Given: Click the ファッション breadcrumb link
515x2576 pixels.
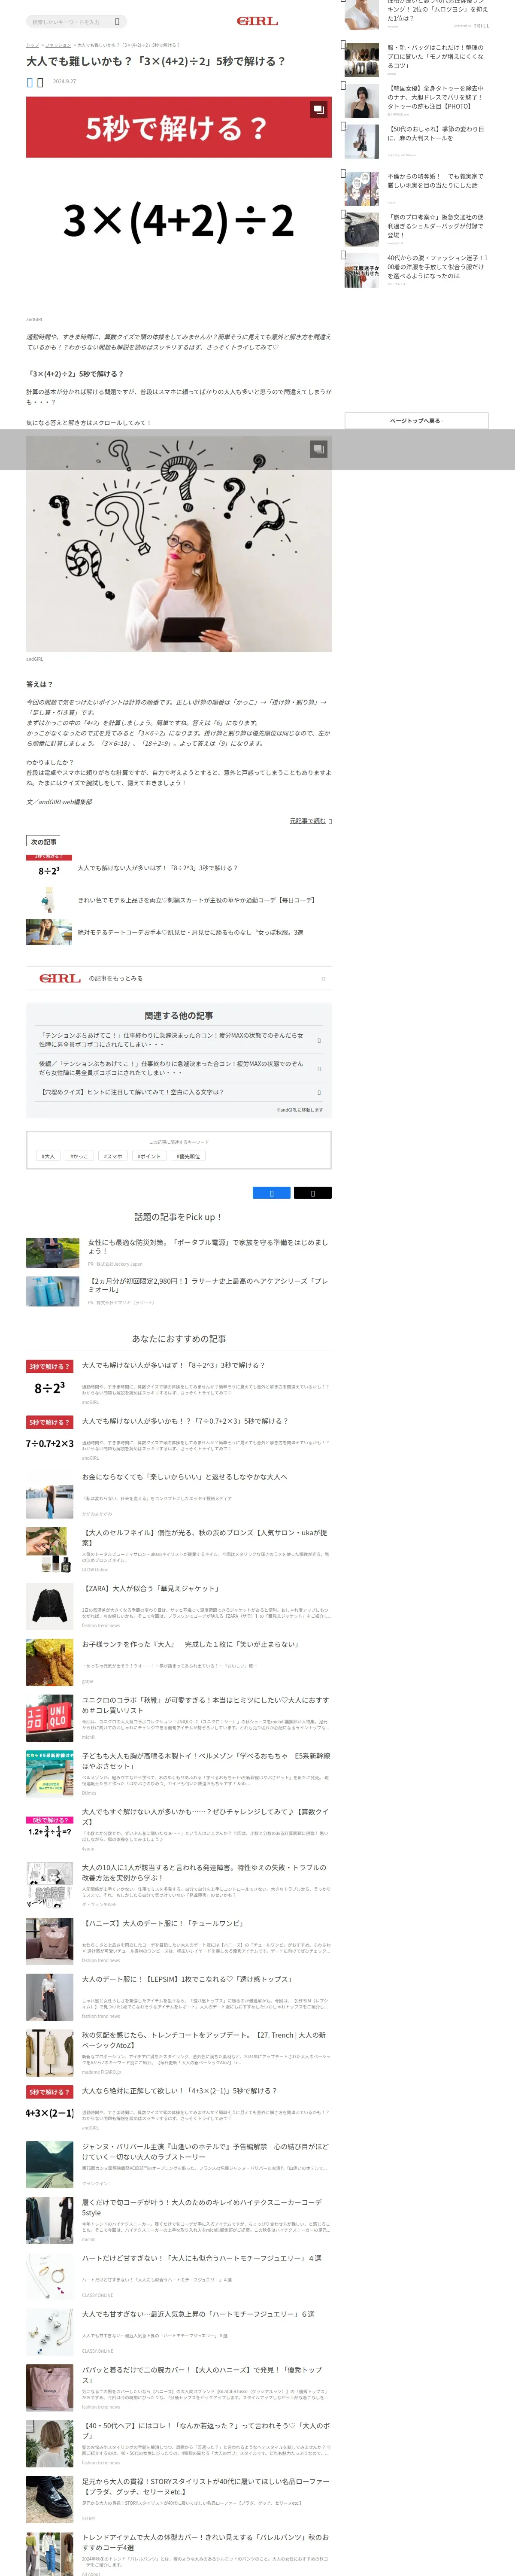Looking at the screenshot, I should [58, 45].
